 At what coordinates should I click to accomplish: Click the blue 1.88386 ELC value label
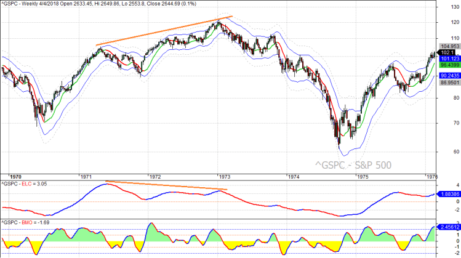pos(450,194)
